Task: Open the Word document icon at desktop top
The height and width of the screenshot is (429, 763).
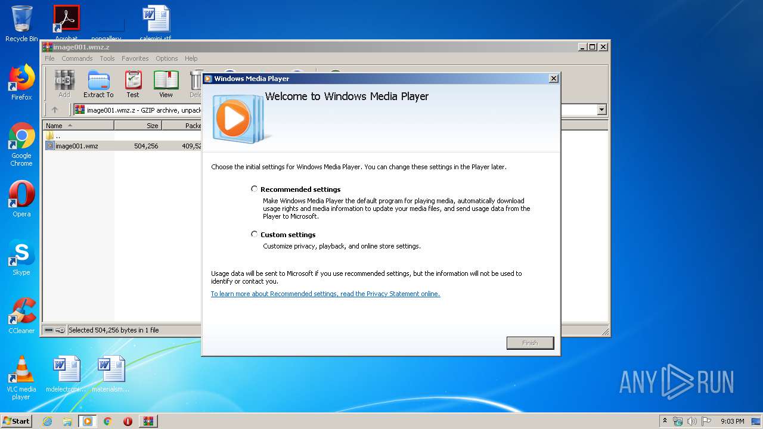Action: (x=156, y=23)
